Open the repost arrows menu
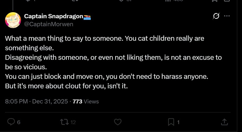 pyautogui.click(x=64, y=122)
